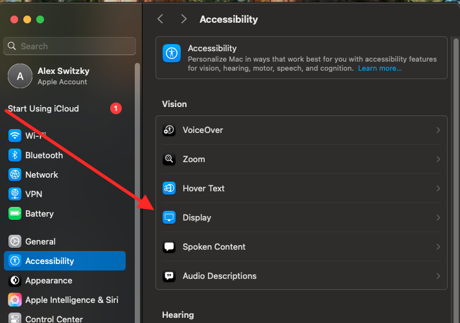Viewport: 460px width, 323px height.
Task: Click the Spoken Content speech bubble icon
Action: pos(169,246)
